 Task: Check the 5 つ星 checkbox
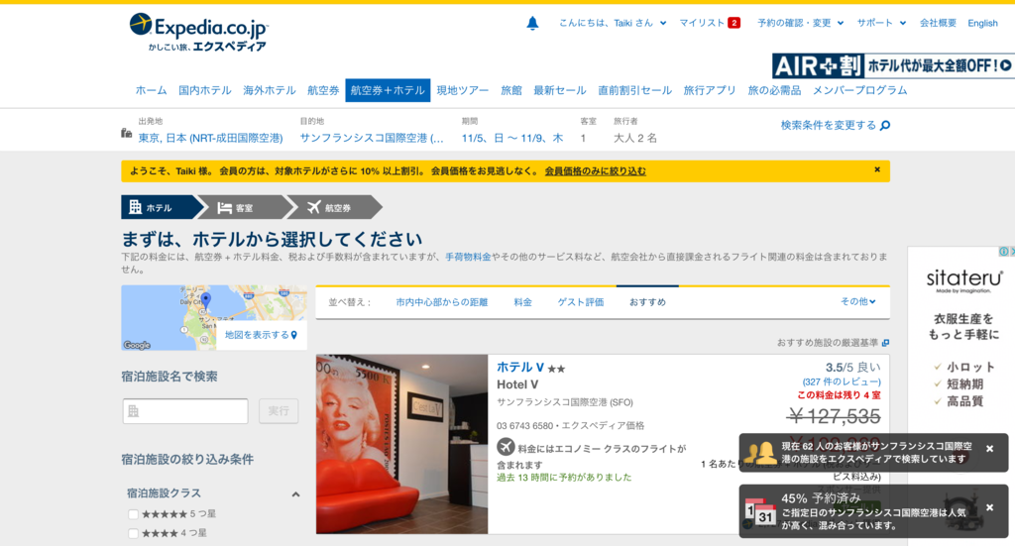tap(133, 514)
